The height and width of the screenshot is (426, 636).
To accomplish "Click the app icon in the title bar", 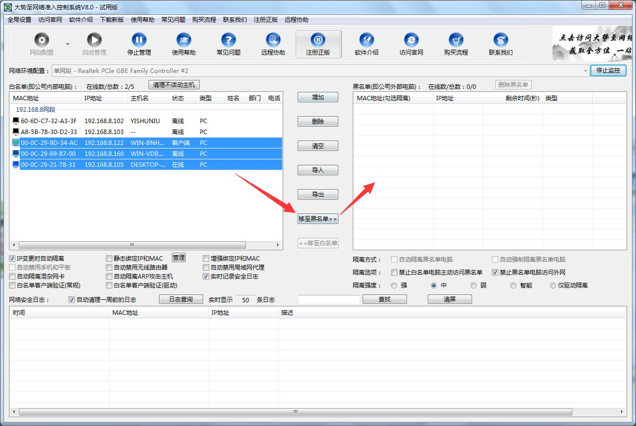I will (8, 7).
